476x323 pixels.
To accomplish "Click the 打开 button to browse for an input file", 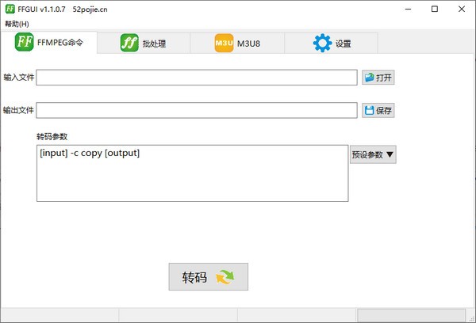I will pos(378,78).
